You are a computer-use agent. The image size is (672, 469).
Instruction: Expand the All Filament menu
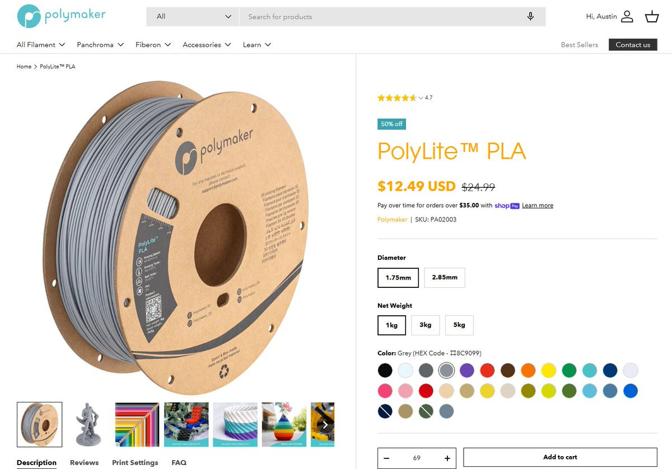point(41,45)
